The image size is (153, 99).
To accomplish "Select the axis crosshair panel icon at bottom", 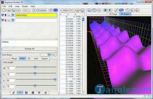I will [20, 93].
